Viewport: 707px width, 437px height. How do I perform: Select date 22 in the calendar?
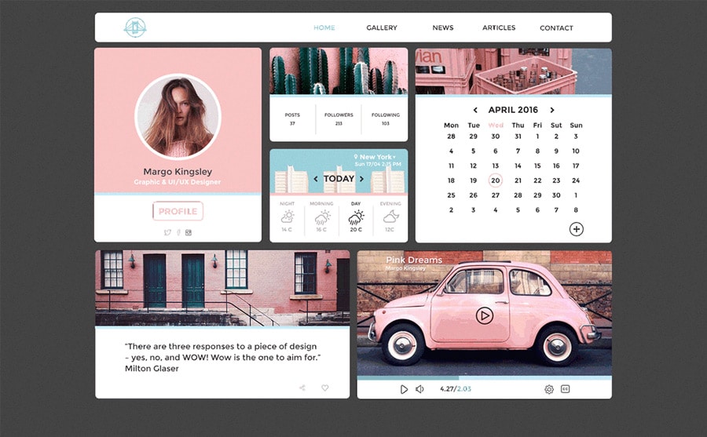point(537,180)
